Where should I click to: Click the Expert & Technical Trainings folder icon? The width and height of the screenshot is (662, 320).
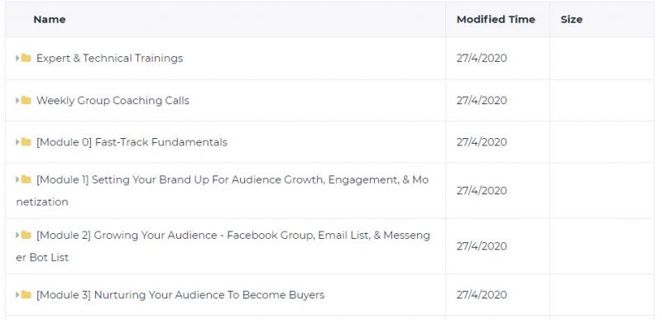click(x=26, y=58)
